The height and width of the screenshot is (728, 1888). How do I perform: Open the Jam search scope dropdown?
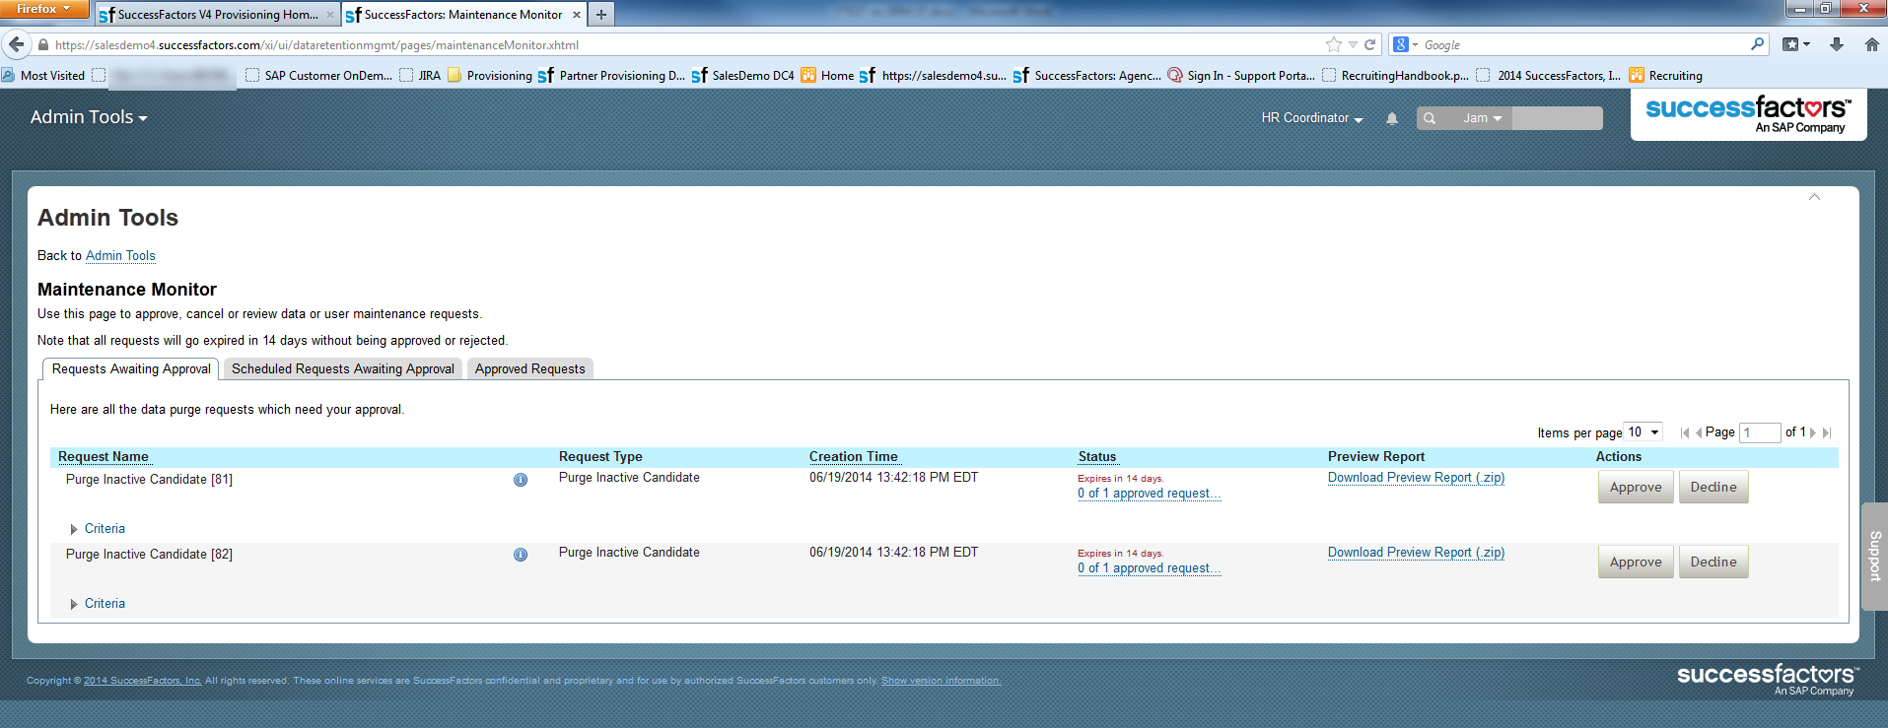click(1483, 118)
